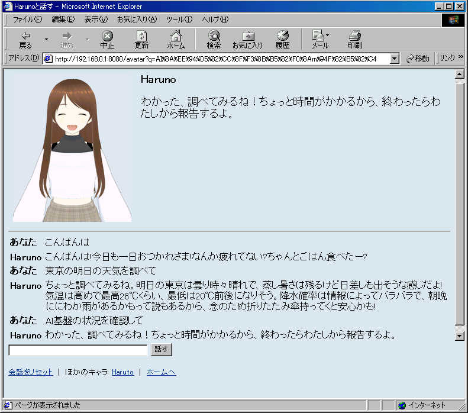The height and width of the screenshot is (413, 468).
Task: Click the 会話をリセット link
Action: (31, 372)
